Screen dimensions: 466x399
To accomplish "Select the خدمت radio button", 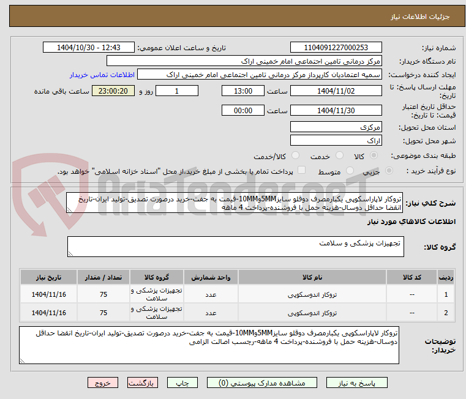I will click(339, 155).
